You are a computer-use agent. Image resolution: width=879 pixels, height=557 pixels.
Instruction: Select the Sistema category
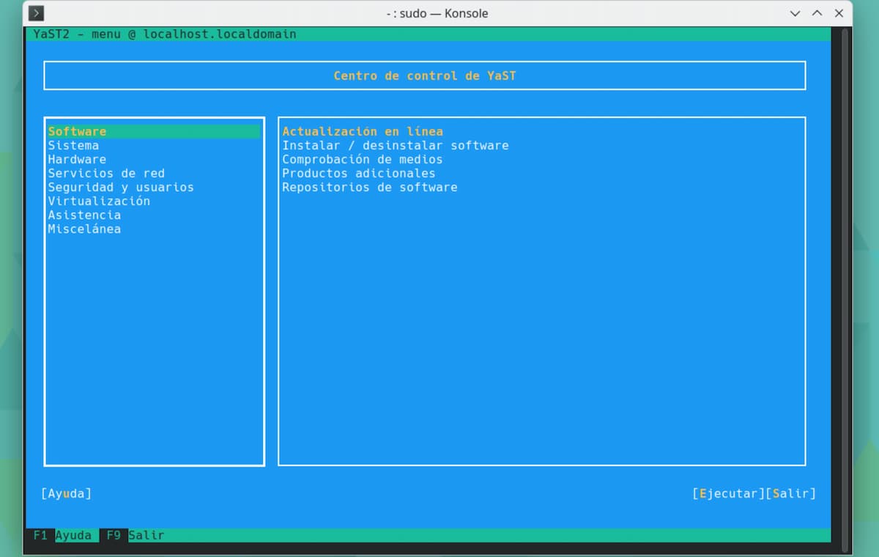[x=73, y=146]
